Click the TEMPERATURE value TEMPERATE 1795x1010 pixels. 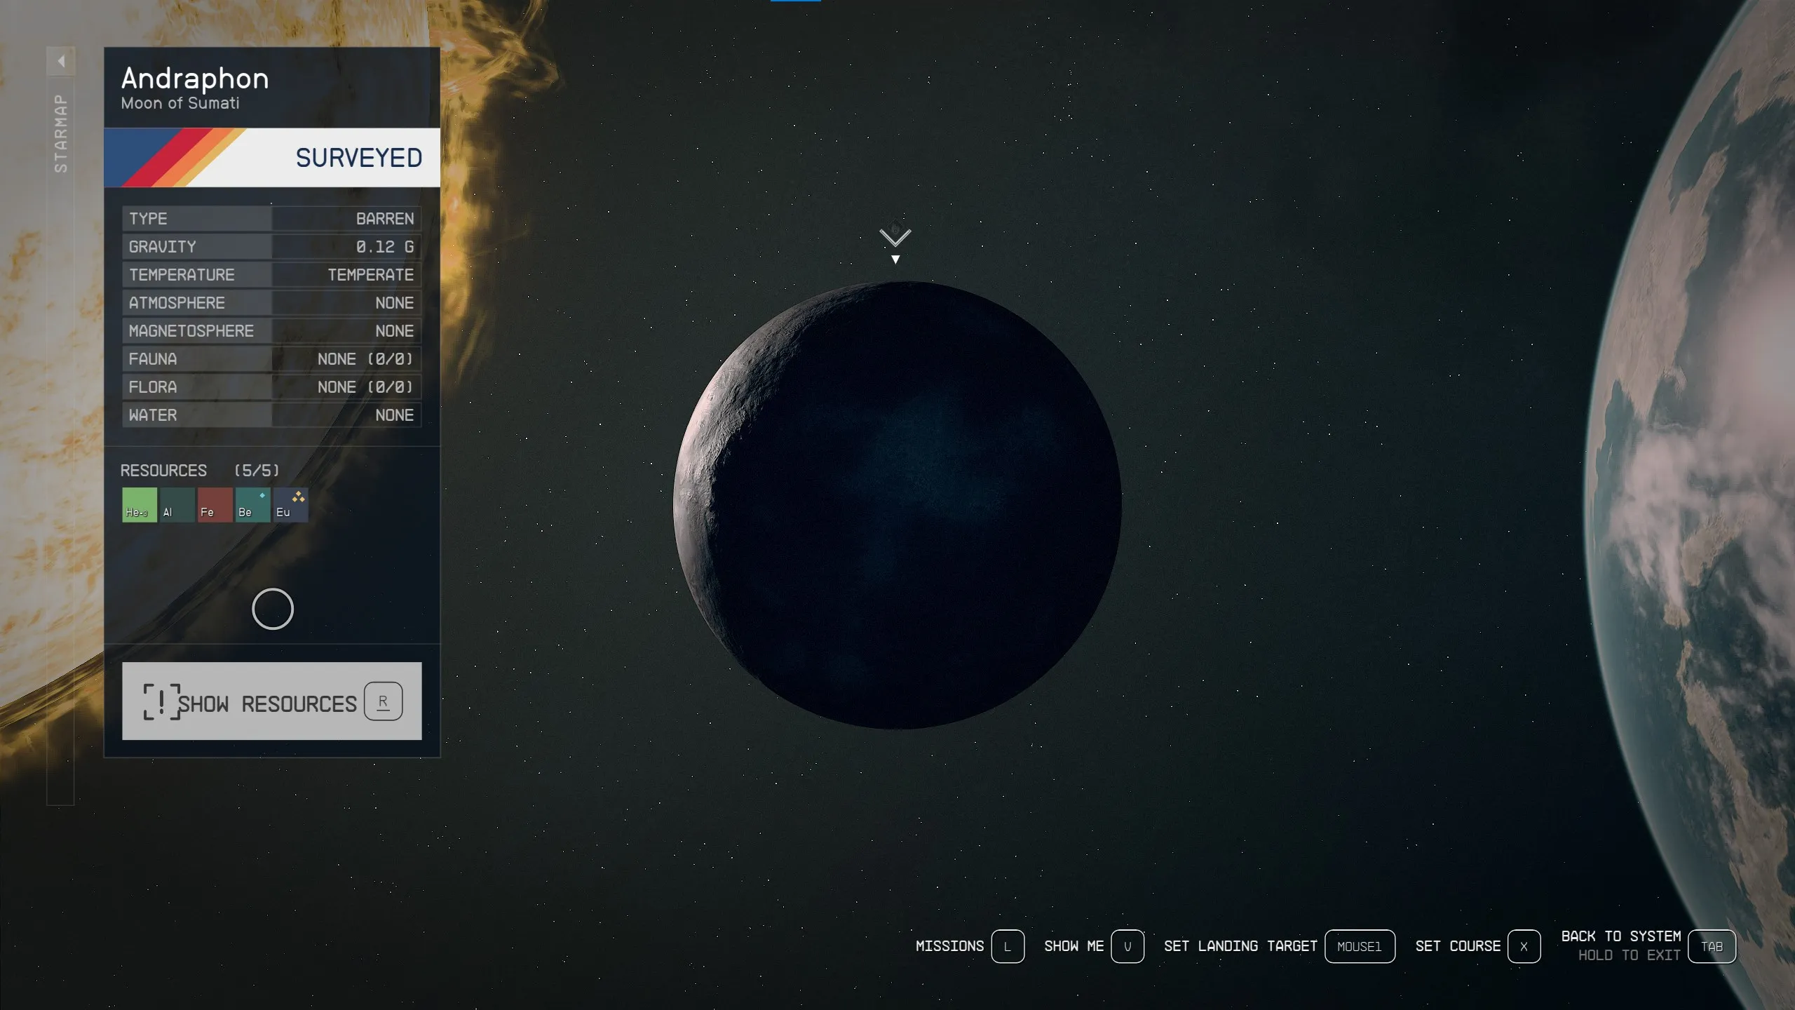[371, 275]
